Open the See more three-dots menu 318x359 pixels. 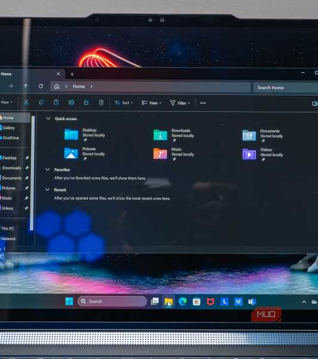coord(203,103)
